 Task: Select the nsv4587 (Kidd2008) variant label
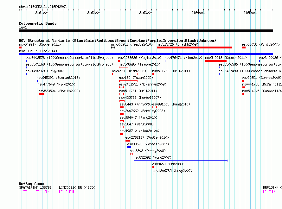click(x=129, y=71)
